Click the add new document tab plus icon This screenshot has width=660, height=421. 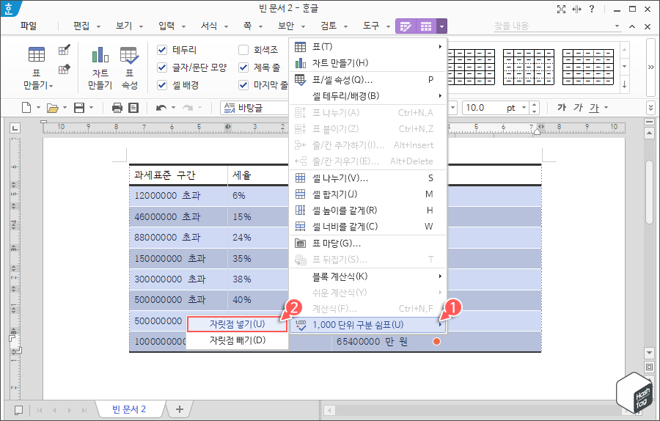(x=180, y=409)
